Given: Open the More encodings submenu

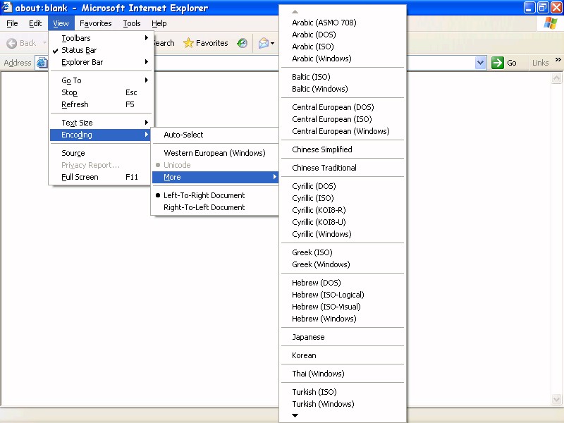Looking at the screenshot, I should pos(215,178).
